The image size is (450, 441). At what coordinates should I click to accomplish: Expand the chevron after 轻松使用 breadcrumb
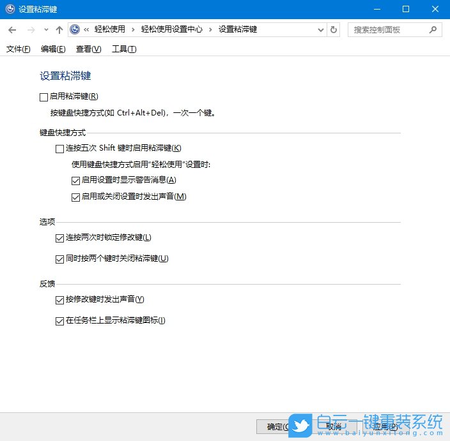(133, 30)
